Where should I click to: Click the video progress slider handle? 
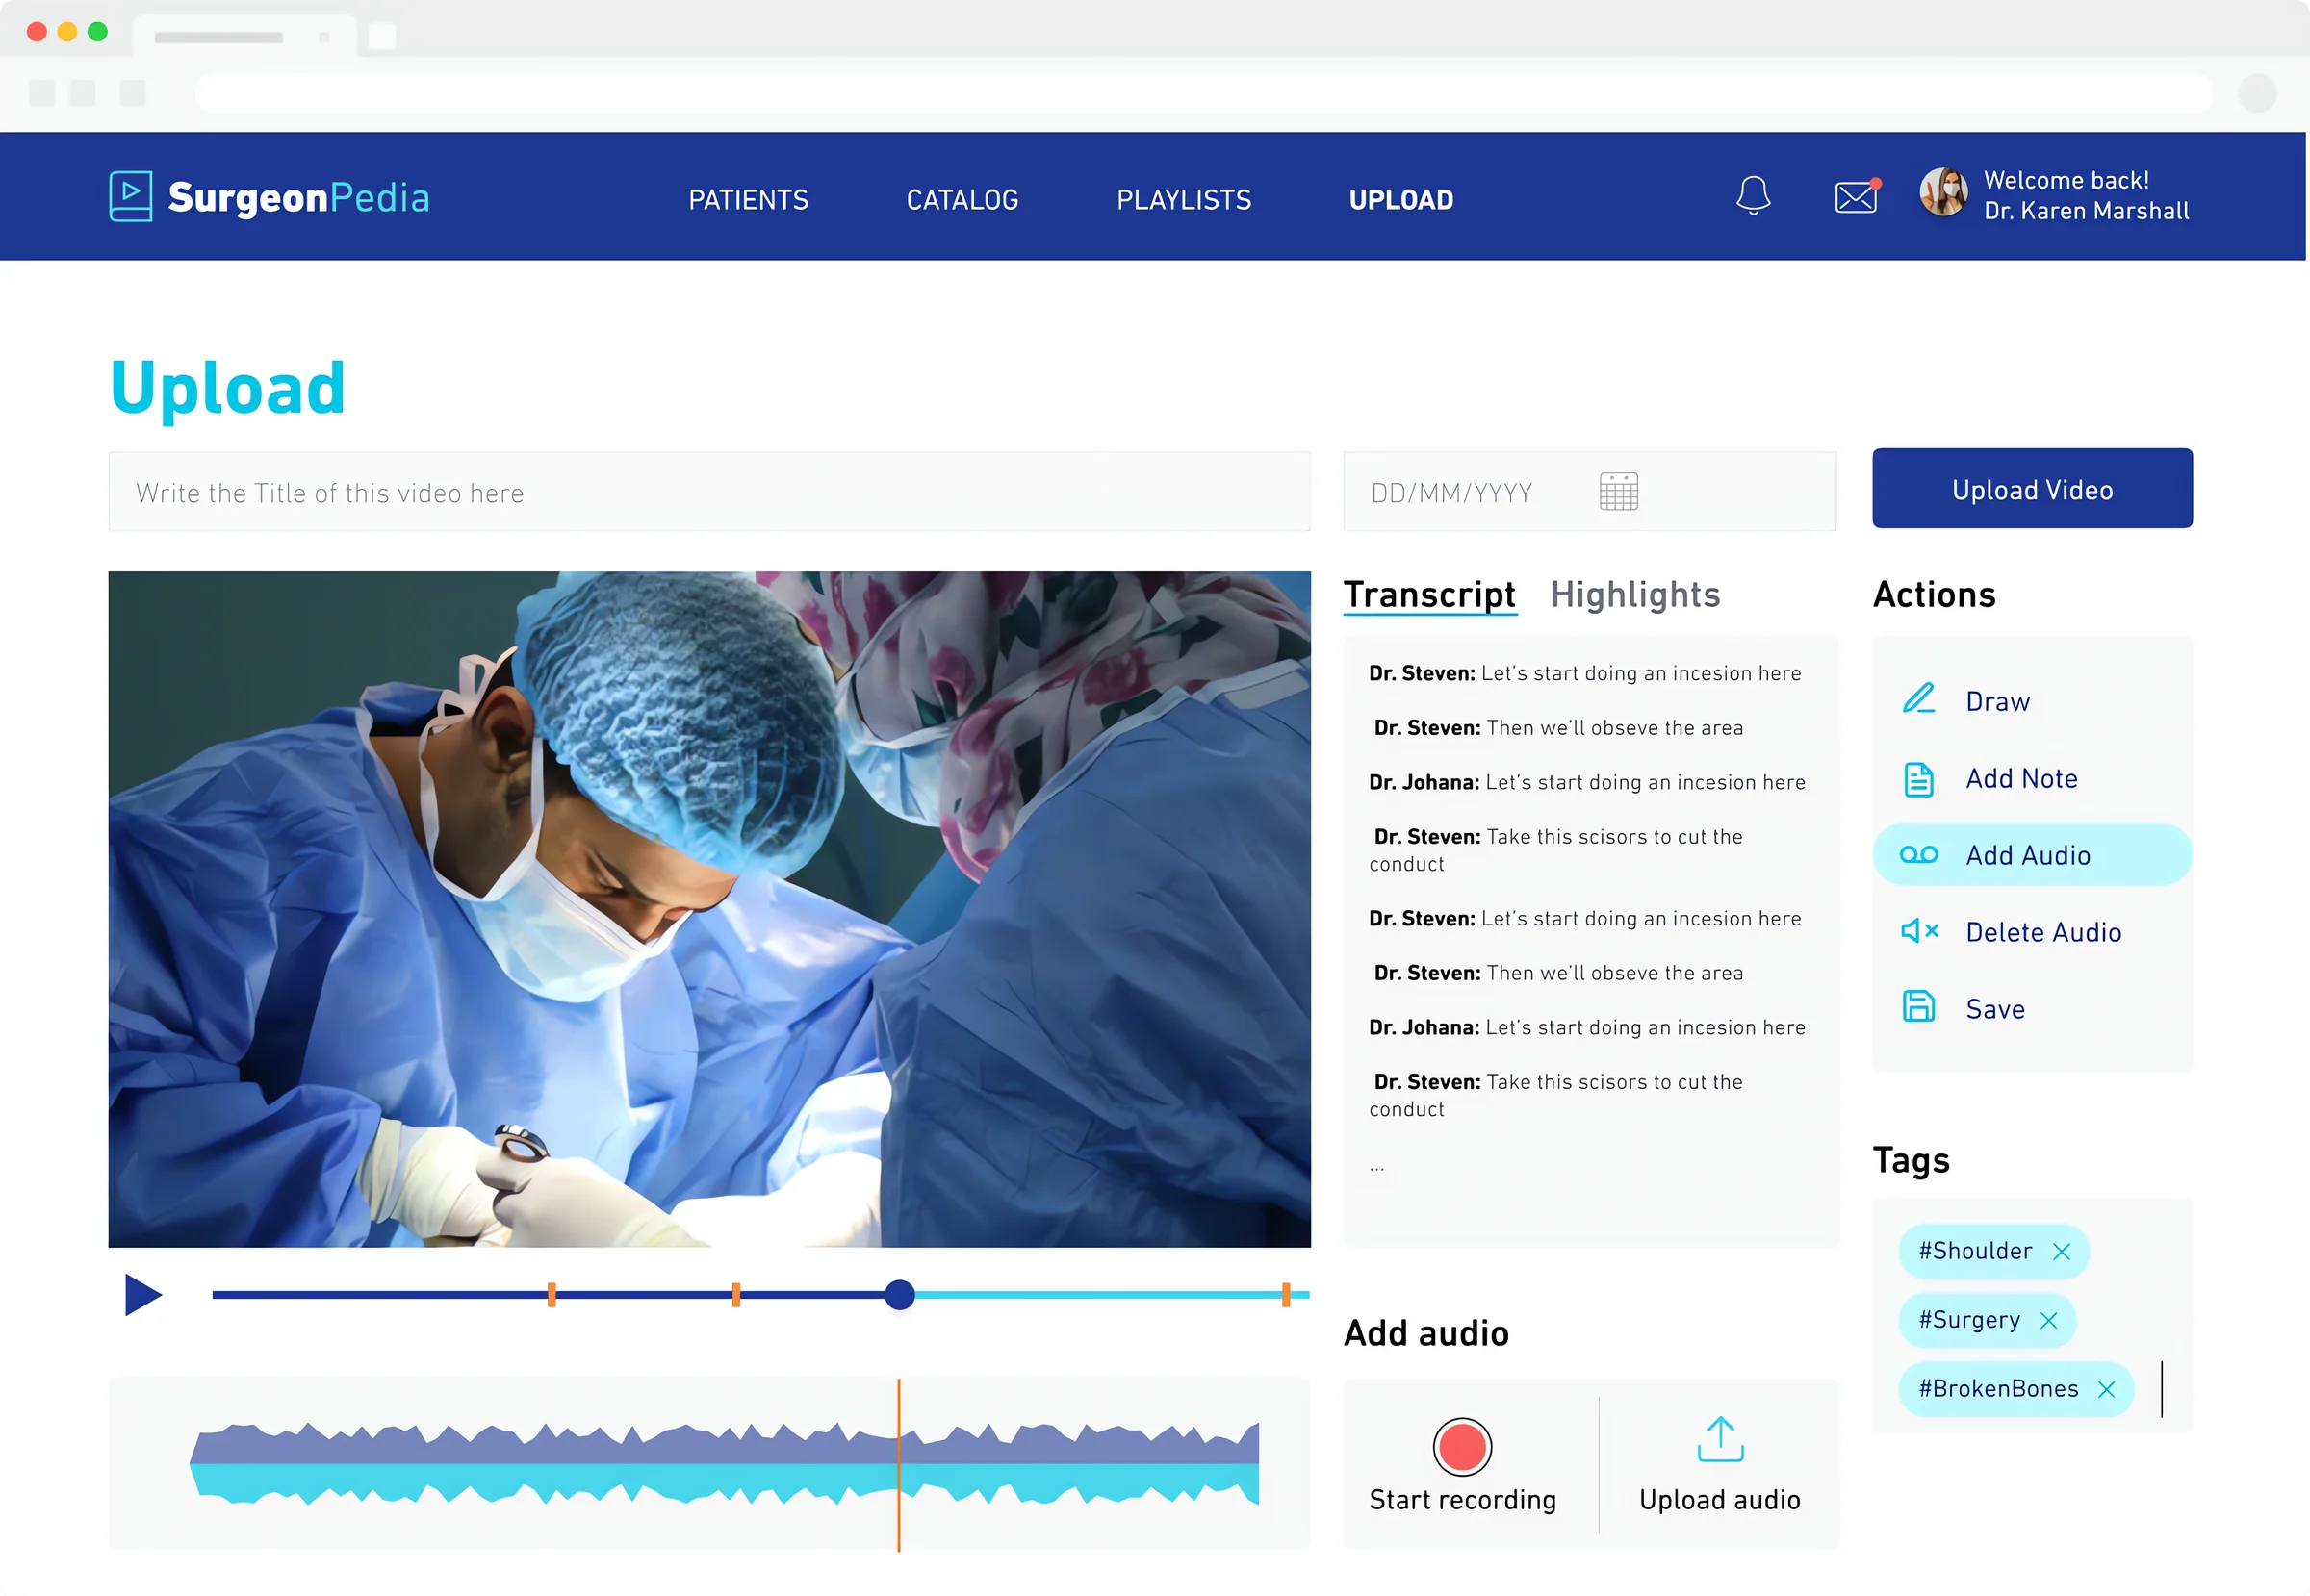900,1295
